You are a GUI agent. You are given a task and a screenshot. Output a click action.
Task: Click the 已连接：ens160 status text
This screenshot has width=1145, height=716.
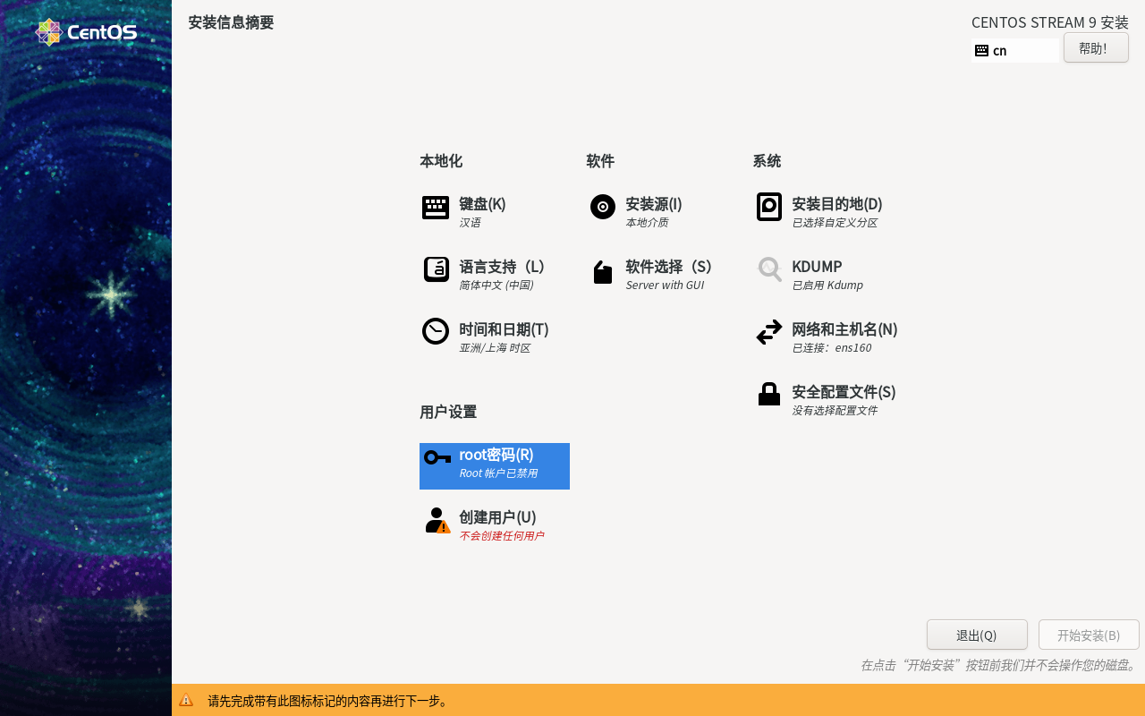point(831,348)
